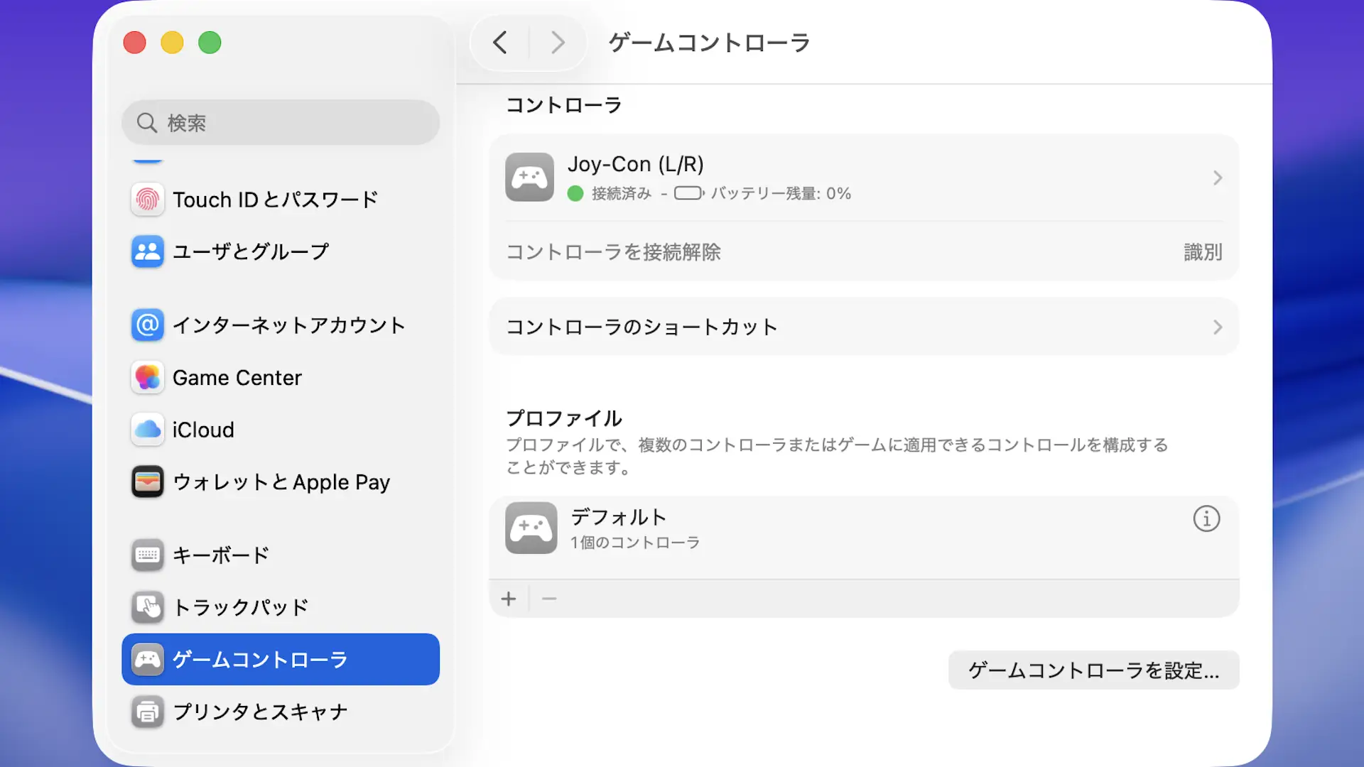Select ゲームコントローラ in the sidebar

tap(280, 659)
